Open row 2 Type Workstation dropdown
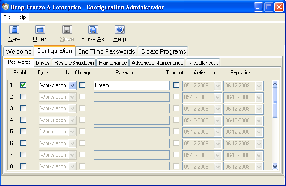The width and height of the screenshot is (286, 186). coord(72,97)
